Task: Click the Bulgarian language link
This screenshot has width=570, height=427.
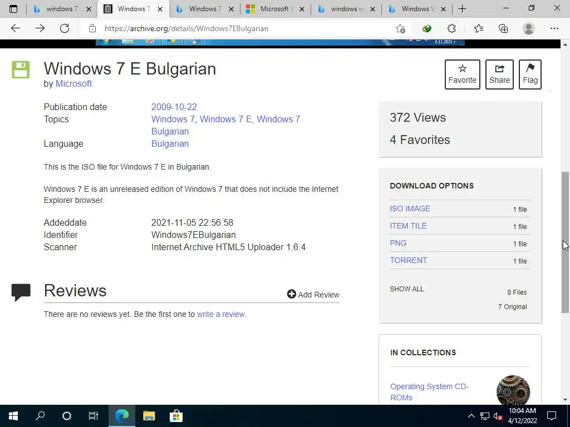Action: pyautogui.click(x=170, y=144)
